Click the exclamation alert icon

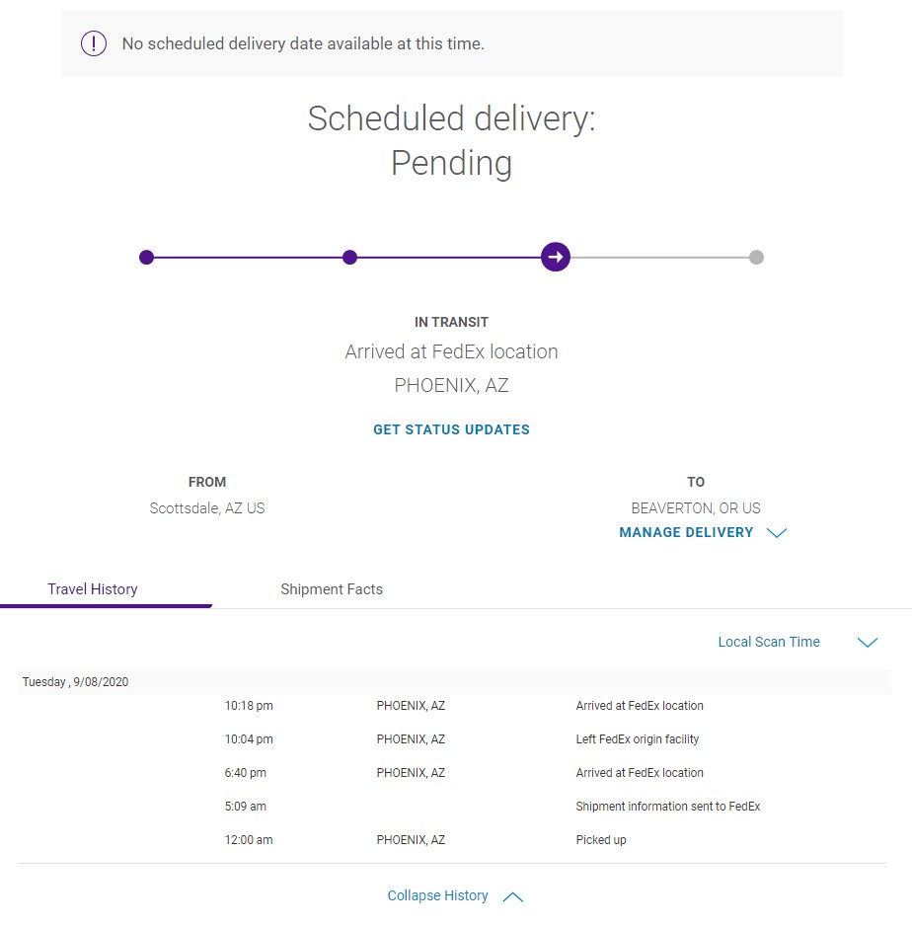(94, 43)
